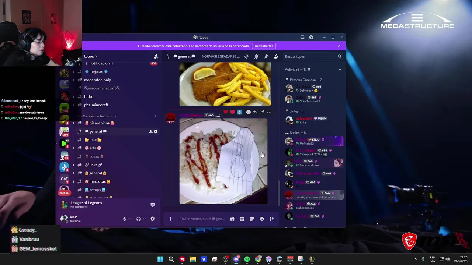Toggle the member list icon

point(276,56)
